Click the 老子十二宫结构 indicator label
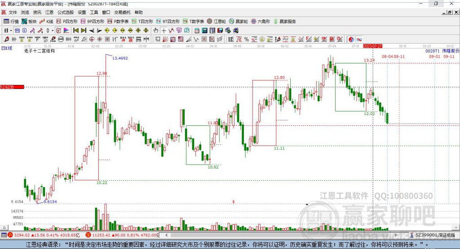Viewport: 460px width, 249px height. 40,51
